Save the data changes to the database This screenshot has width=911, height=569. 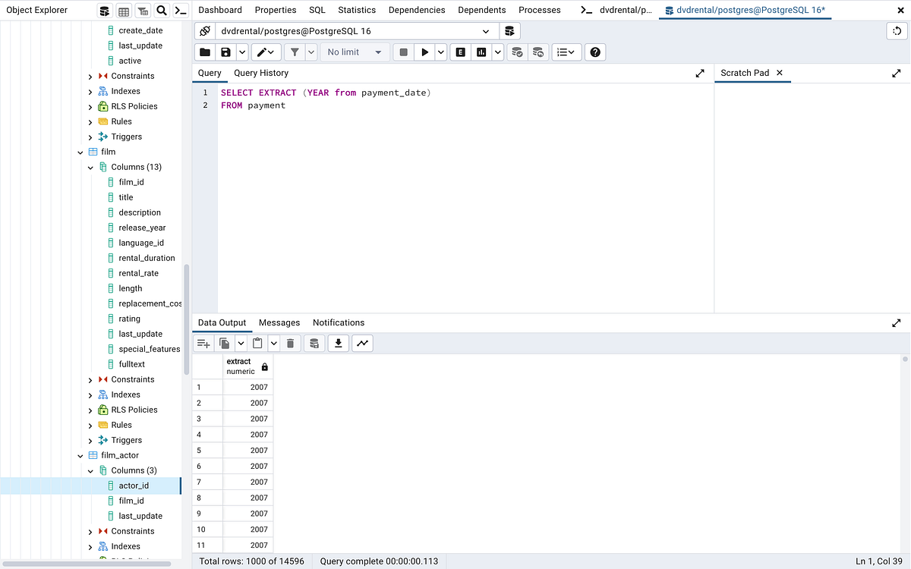tap(314, 343)
